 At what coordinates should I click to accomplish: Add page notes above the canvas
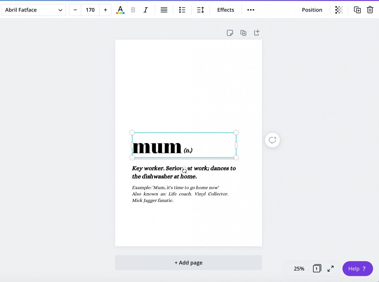230,33
